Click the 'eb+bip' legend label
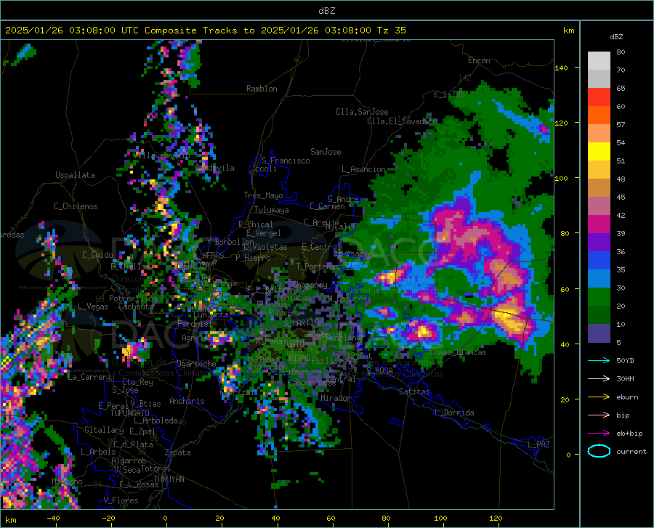654x528 pixels. click(629, 434)
